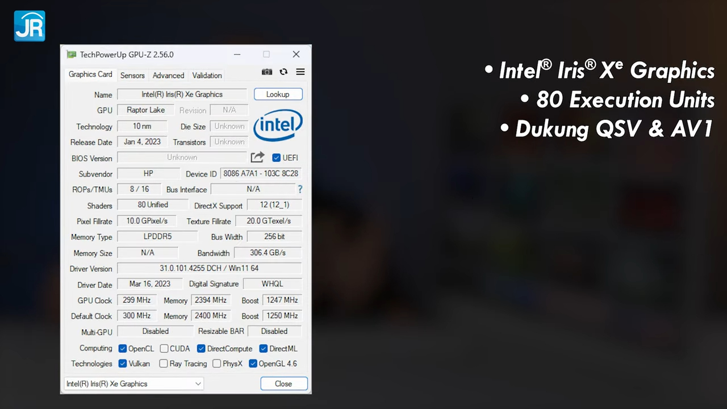Click the Intel logo image
727x409 pixels.
[278, 125]
